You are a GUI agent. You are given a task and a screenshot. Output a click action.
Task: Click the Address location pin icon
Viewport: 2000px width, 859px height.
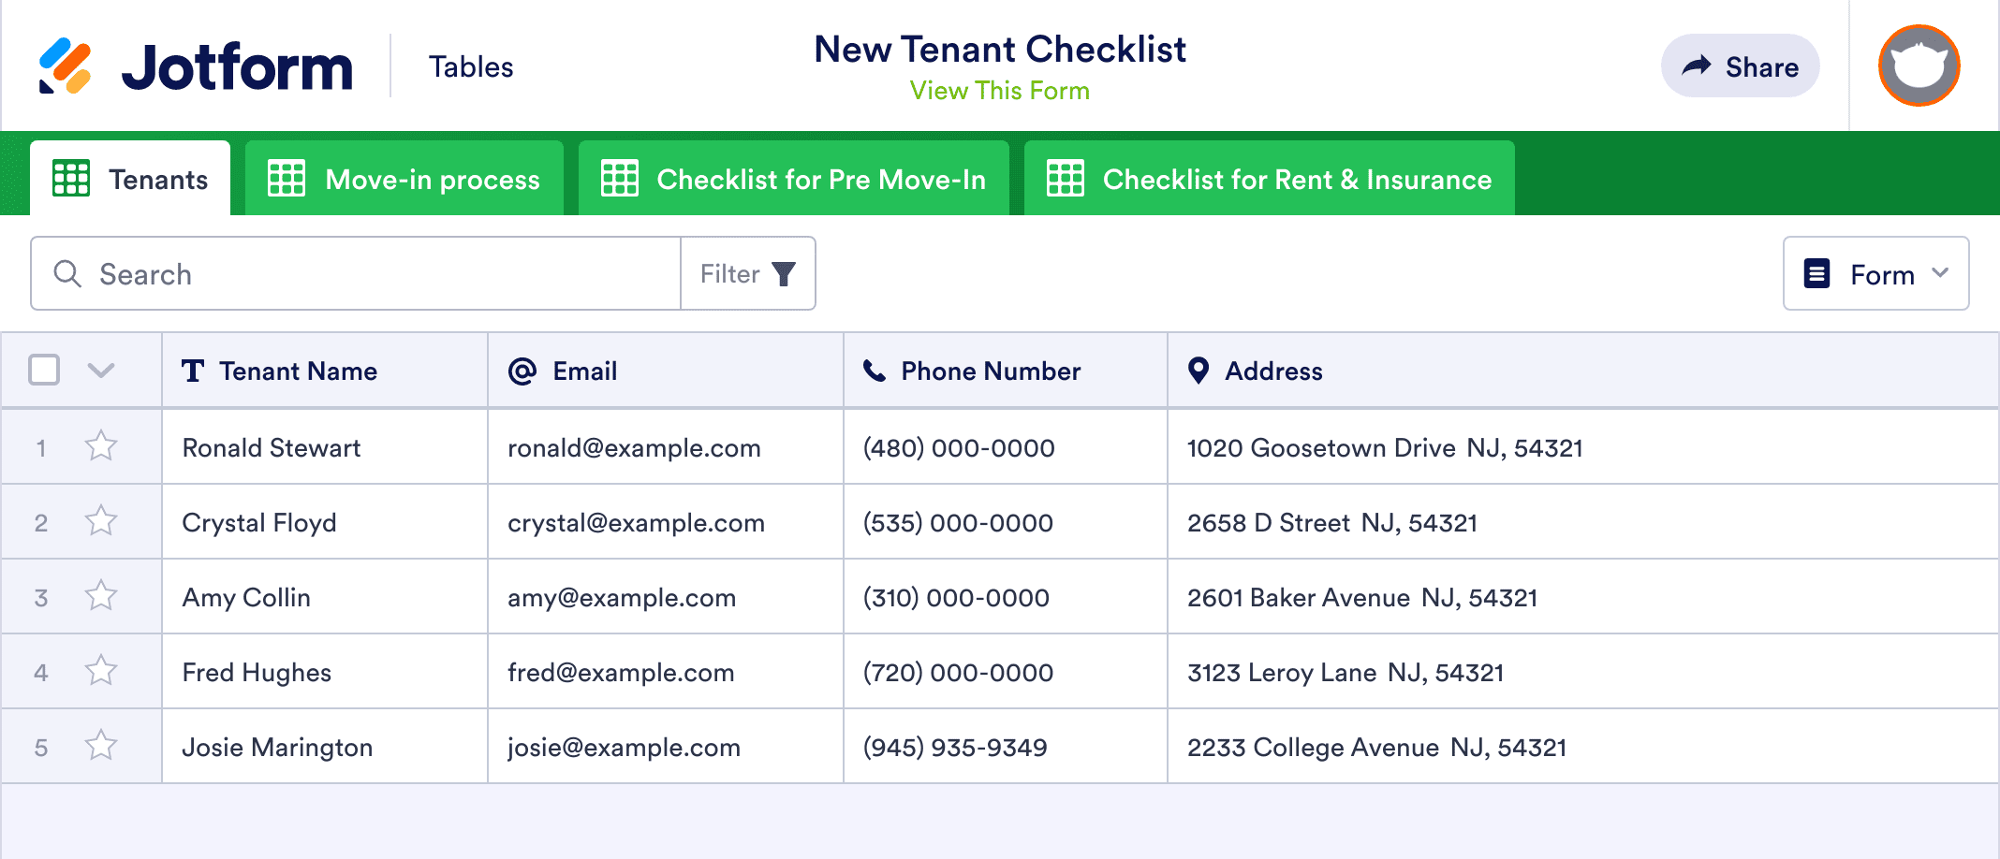[x=1198, y=371]
